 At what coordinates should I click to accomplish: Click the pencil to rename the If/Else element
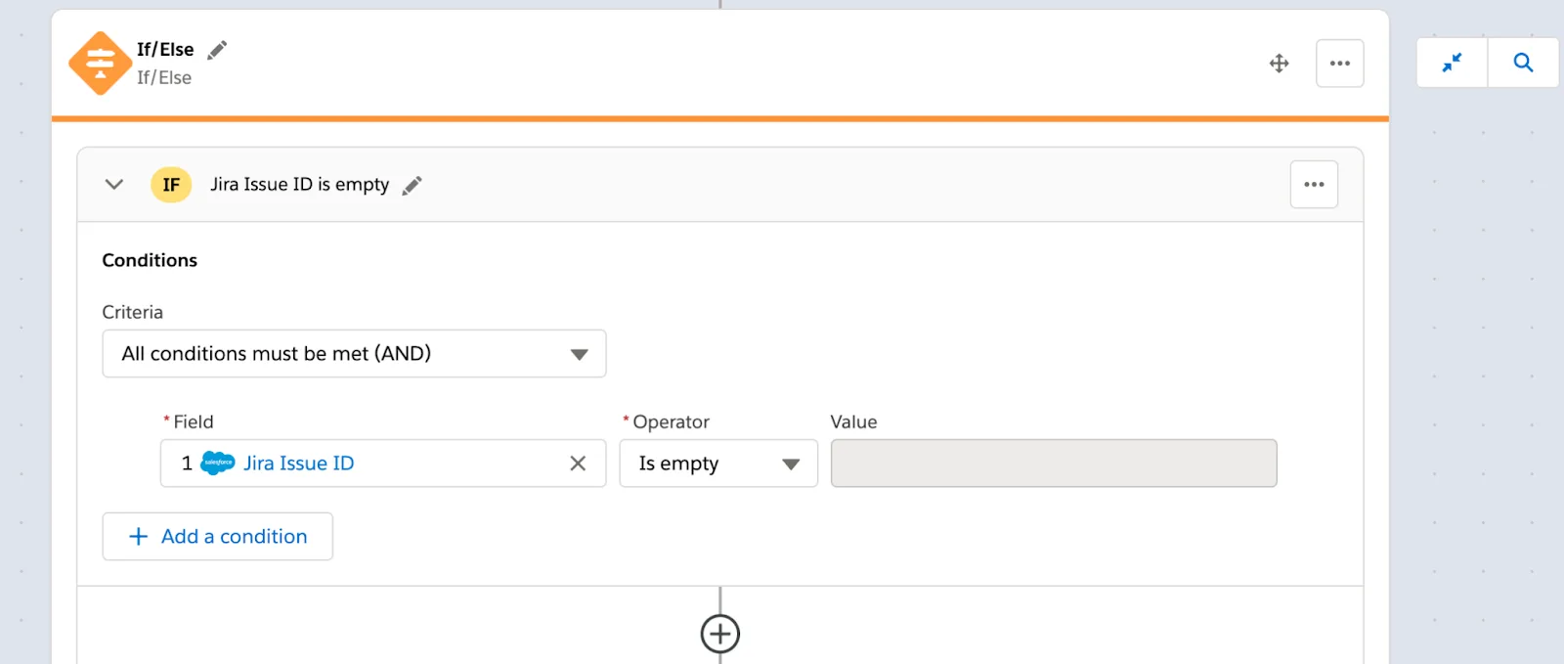click(217, 48)
